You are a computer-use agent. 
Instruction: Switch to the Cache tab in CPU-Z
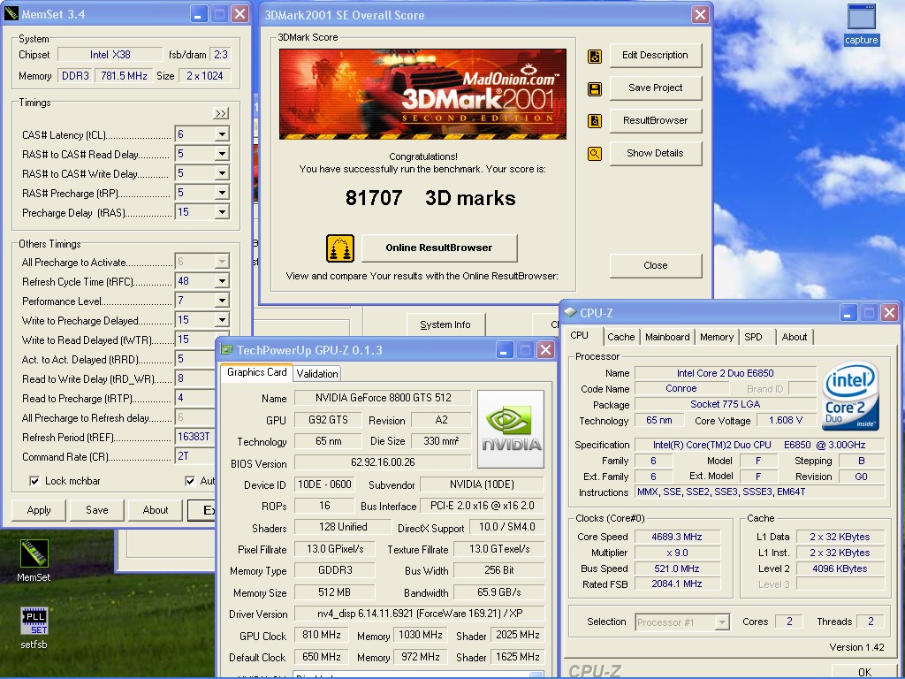click(x=620, y=337)
